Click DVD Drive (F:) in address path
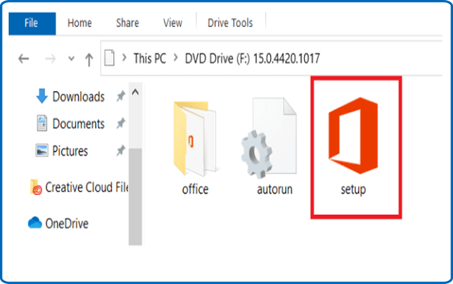This screenshot has height=284, width=453. point(252,58)
